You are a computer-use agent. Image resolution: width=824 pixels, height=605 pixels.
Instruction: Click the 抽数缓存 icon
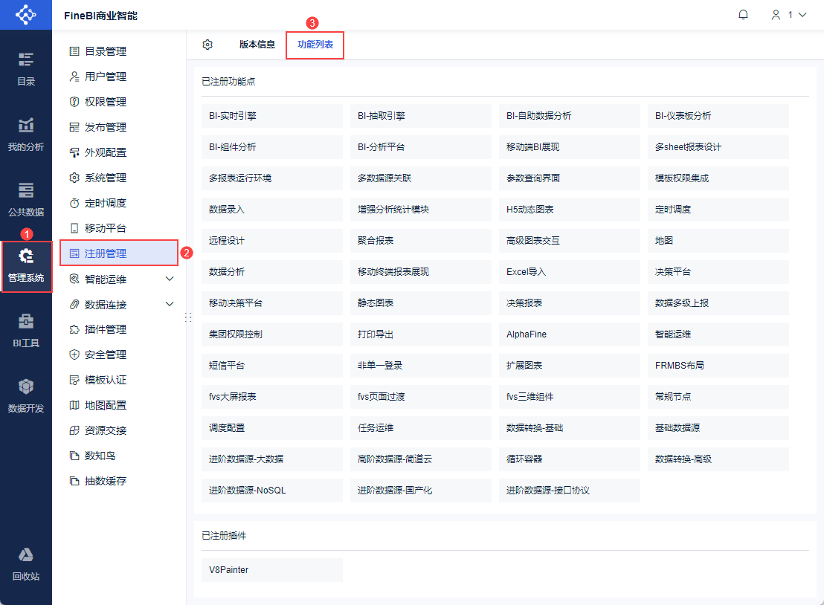tap(74, 481)
